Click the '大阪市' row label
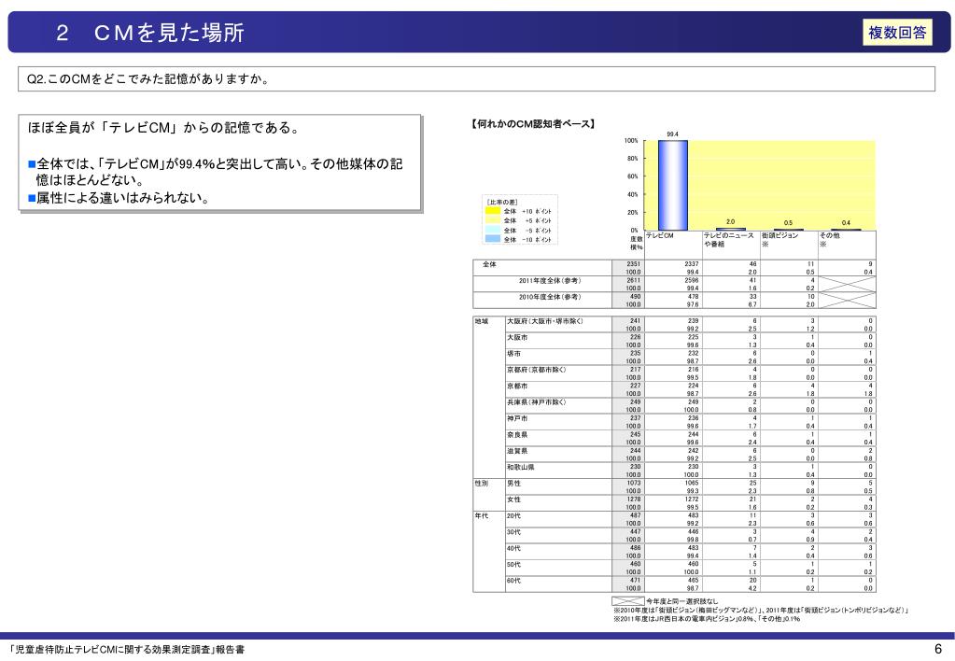 click(x=517, y=338)
